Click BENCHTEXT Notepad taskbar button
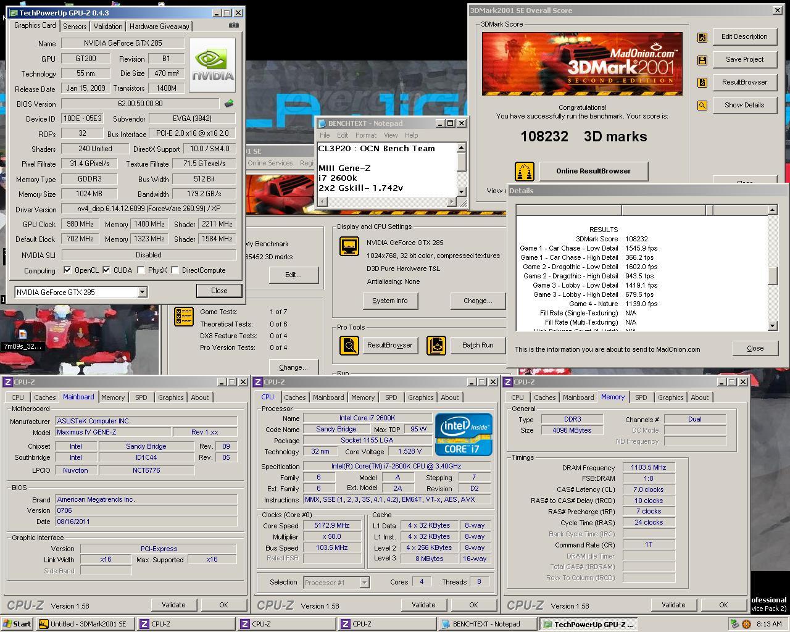Viewport: 790px width, 632px height. point(488,624)
